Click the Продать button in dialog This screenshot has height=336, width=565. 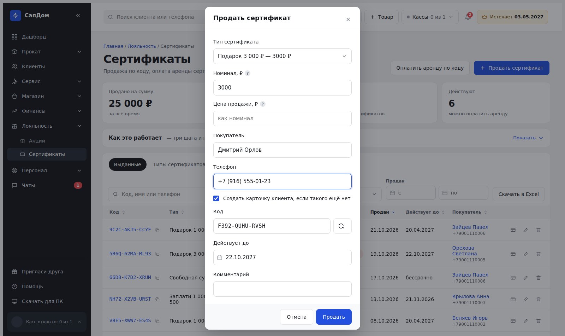[334, 317]
